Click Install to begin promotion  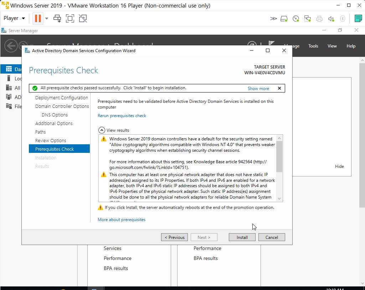pos(242,237)
